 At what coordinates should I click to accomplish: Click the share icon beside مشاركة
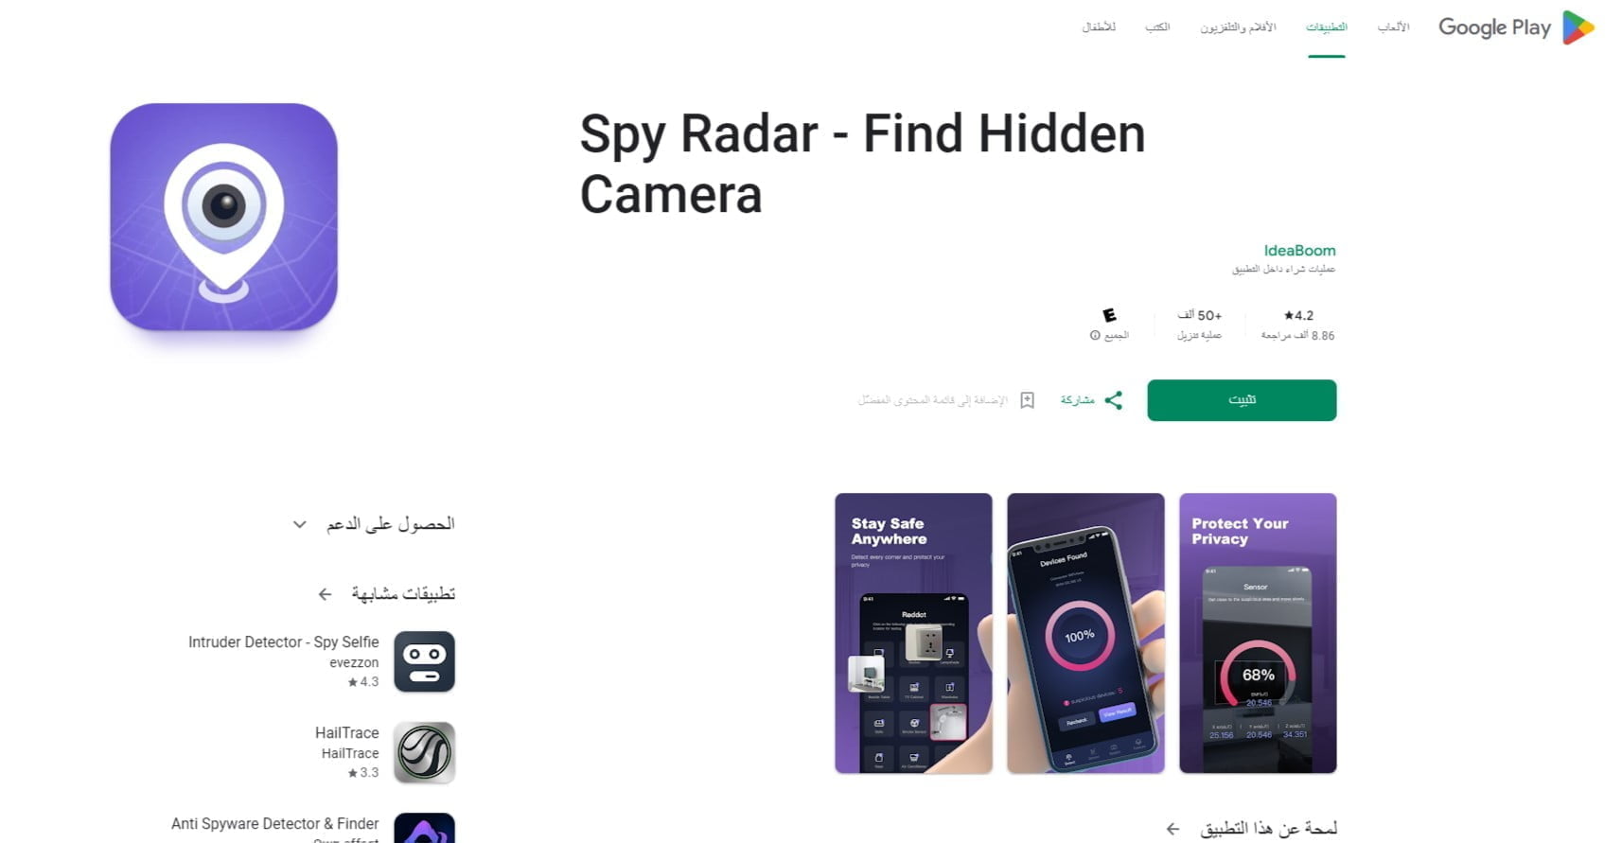(x=1114, y=400)
